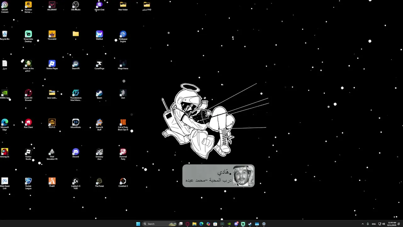
Task: Open Discord from the taskbar
Action: click(236, 224)
